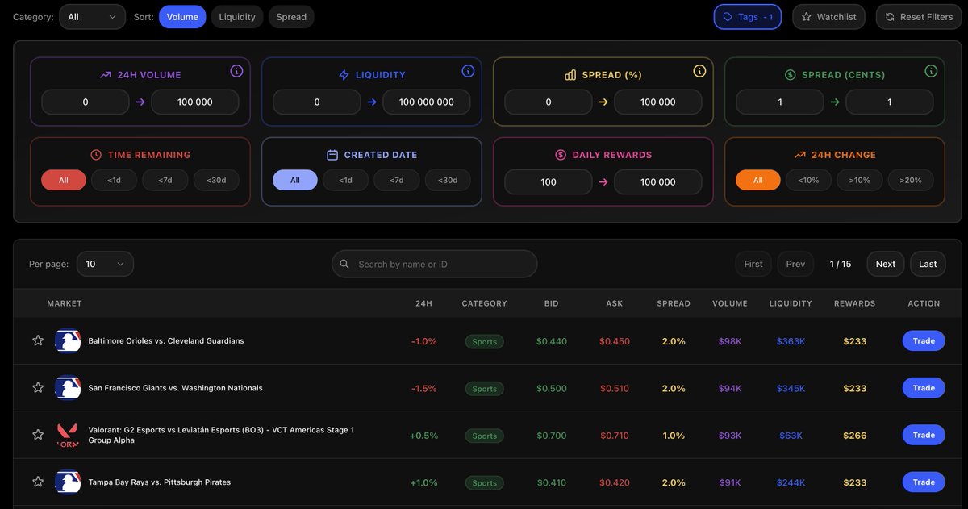This screenshot has height=509, width=968.
Task: Trade the Tampa Bay Rays vs. Pittsburgh Pirates market
Action: tap(924, 482)
